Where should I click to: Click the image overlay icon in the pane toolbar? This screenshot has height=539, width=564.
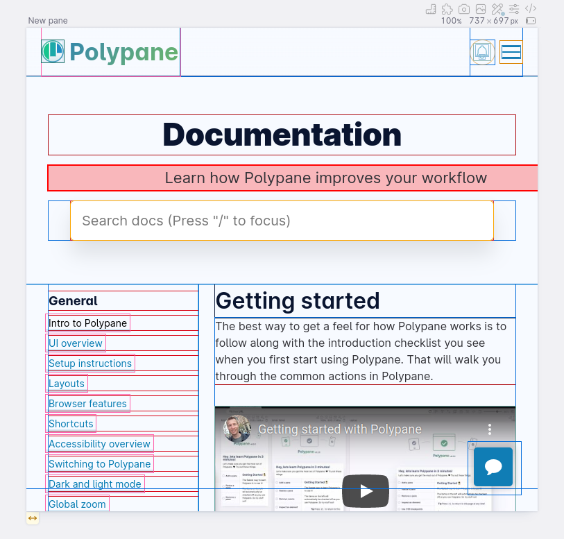coord(481,9)
